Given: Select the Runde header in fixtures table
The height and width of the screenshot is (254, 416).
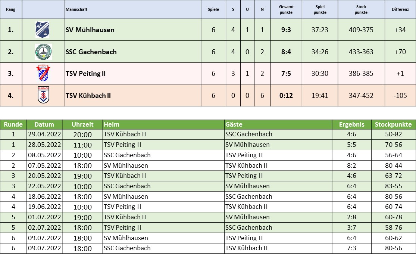Looking at the screenshot, I should pyautogui.click(x=13, y=124).
